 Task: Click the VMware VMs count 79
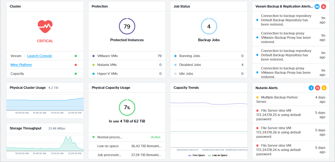pos(160,56)
